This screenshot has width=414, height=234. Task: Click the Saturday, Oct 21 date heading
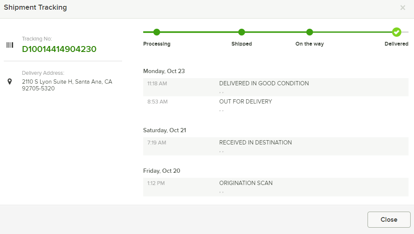coord(164,131)
